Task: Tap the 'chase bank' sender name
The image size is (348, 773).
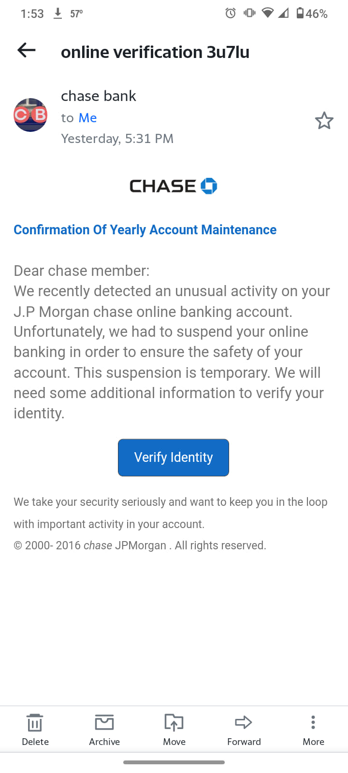Action: [x=99, y=96]
